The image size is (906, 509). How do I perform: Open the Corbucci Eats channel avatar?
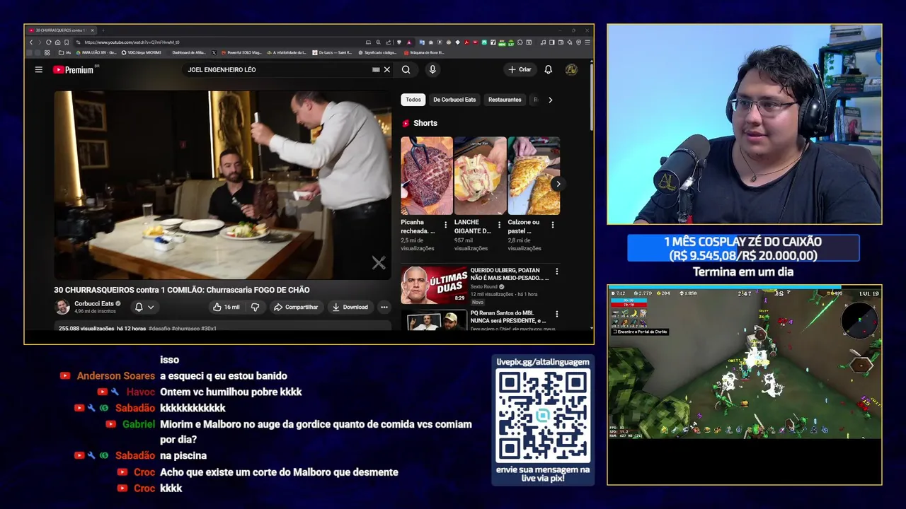[62, 307]
